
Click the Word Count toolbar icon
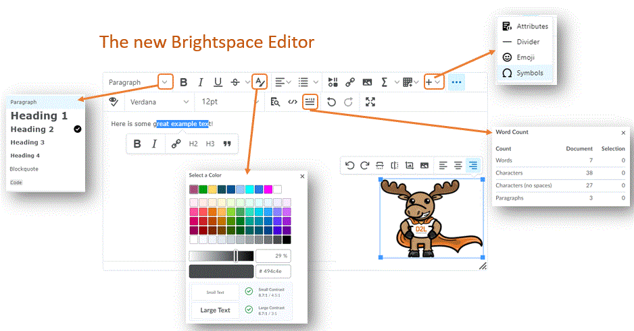tap(310, 102)
